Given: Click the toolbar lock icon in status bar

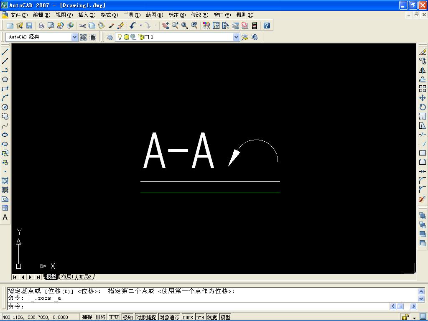Looking at the screenshot, I should 405,317.
